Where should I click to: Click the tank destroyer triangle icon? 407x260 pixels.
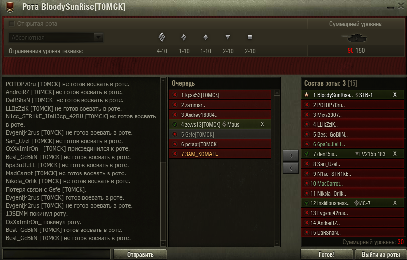[x=228, y=37]
